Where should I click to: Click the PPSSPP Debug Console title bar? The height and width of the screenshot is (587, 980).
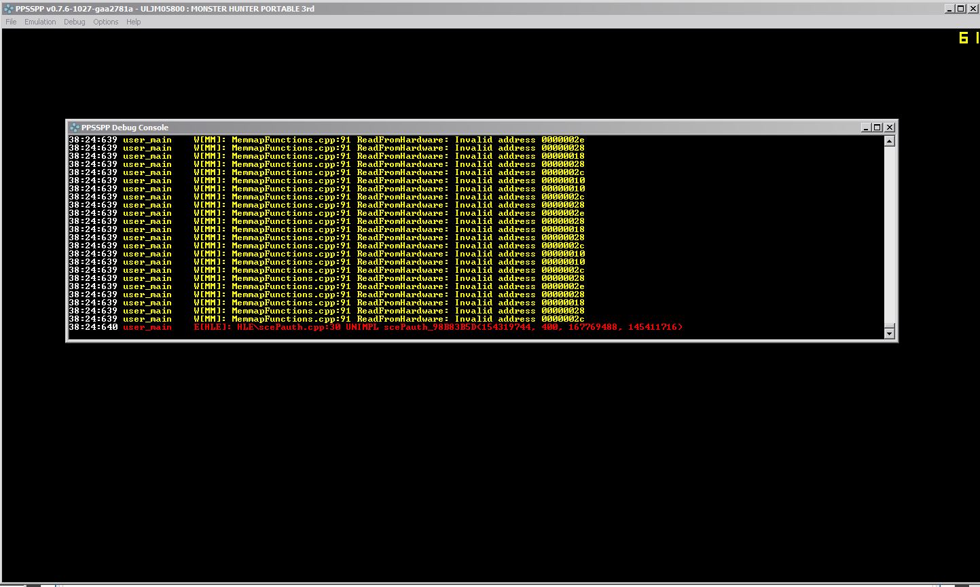tap(475, 128)
